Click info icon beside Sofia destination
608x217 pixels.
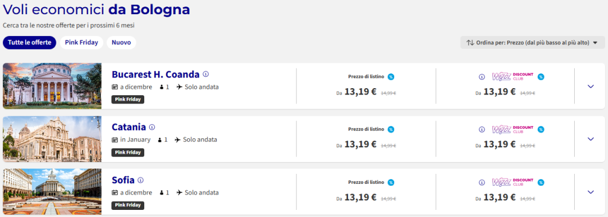coord(141,180)
